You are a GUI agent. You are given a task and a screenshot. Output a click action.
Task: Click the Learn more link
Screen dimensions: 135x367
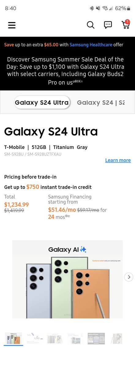pyautogui.click(x=118, y=160)
